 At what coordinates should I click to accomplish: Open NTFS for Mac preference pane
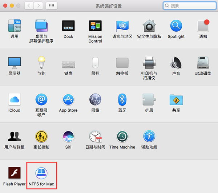pyautogui.click(x=41, y=173)
